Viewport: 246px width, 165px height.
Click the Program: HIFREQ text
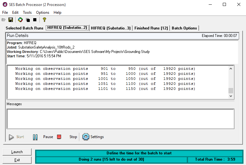[x=22, y=43]
